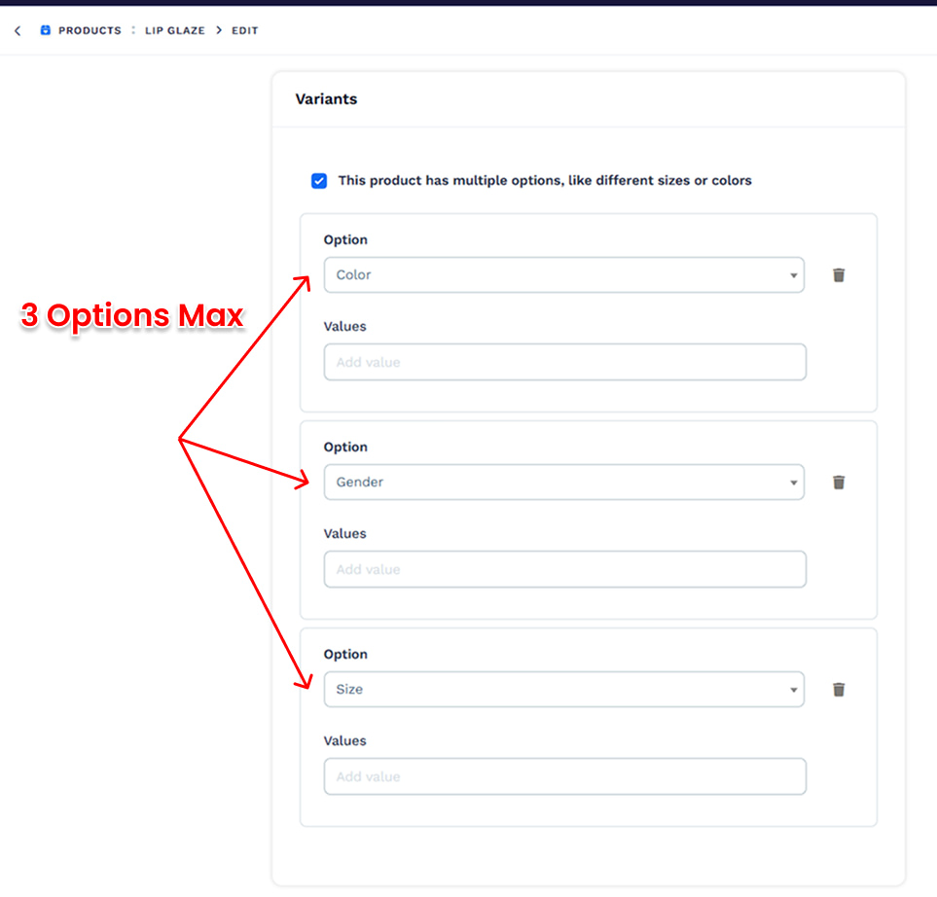Focus the Add value field under Gender
This screenshot has height=897, width=937.
[564, 569]
